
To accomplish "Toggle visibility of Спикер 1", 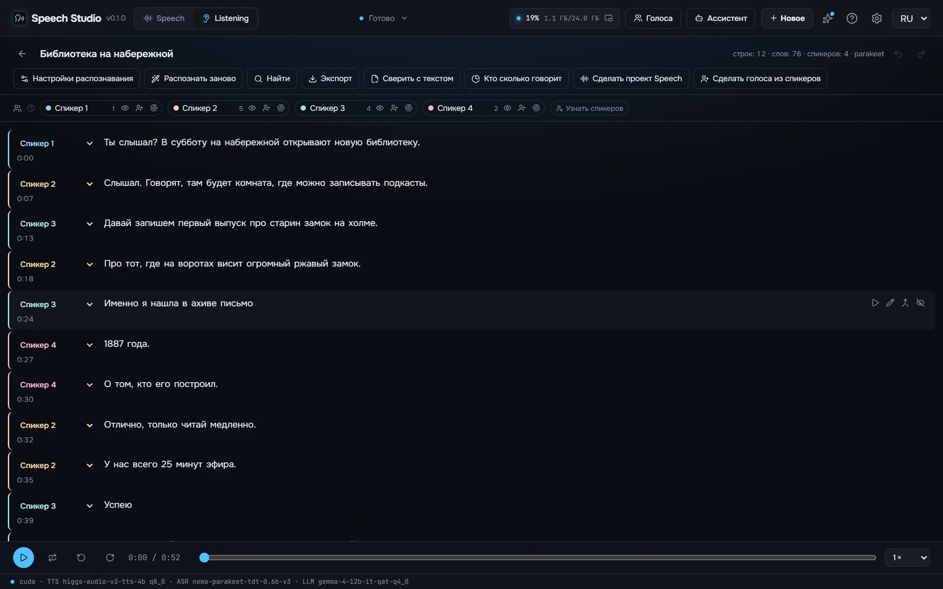I will click(125, 108).
